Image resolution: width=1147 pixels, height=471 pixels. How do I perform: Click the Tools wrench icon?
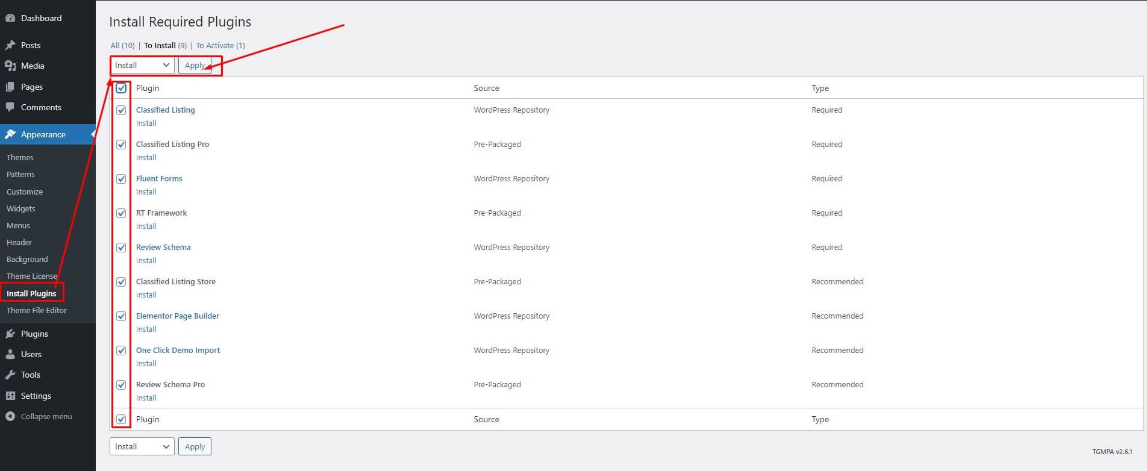(10, 375)
